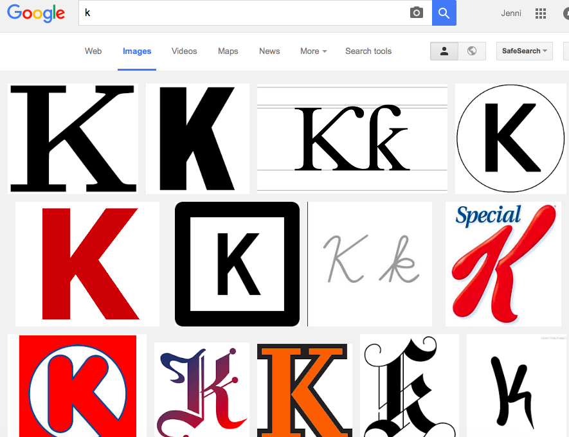Open the Circle K logo image
Image resolution: width=569 pixels, height=437 pixels.
(x=77, y=386)
